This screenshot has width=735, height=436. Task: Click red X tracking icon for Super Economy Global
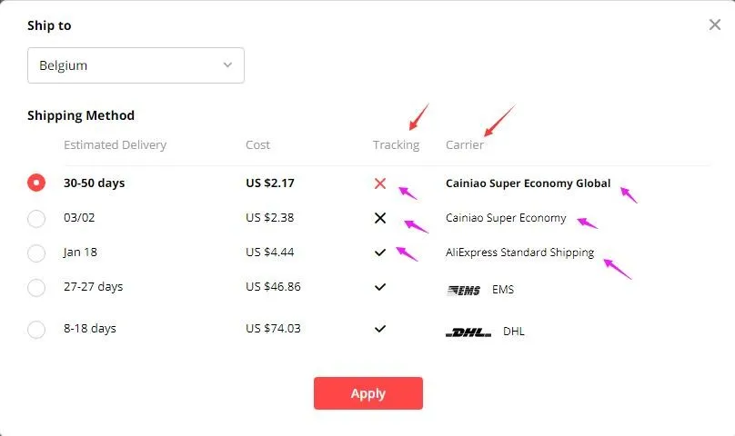tap(380, 183)
